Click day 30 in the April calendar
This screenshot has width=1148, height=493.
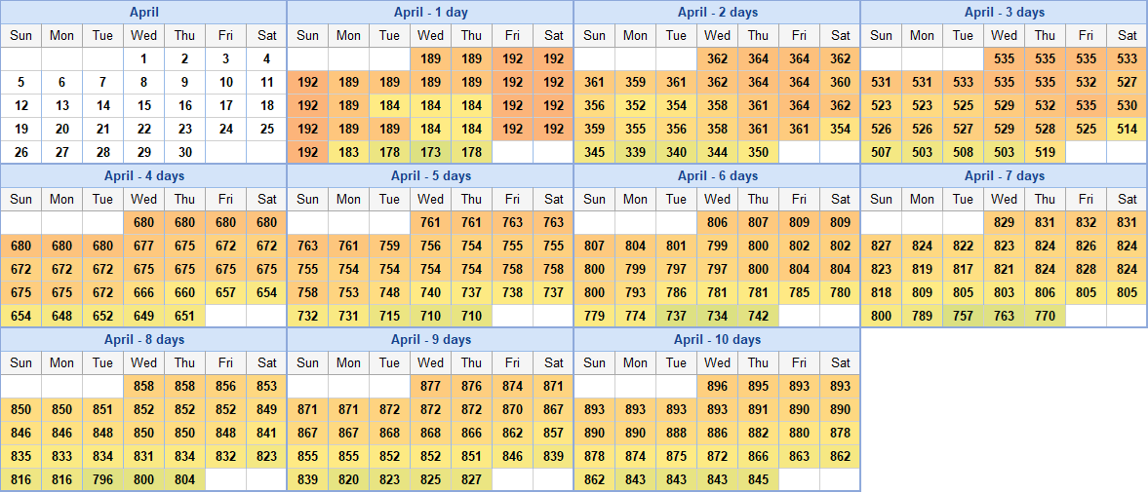(x=184, y=153)
